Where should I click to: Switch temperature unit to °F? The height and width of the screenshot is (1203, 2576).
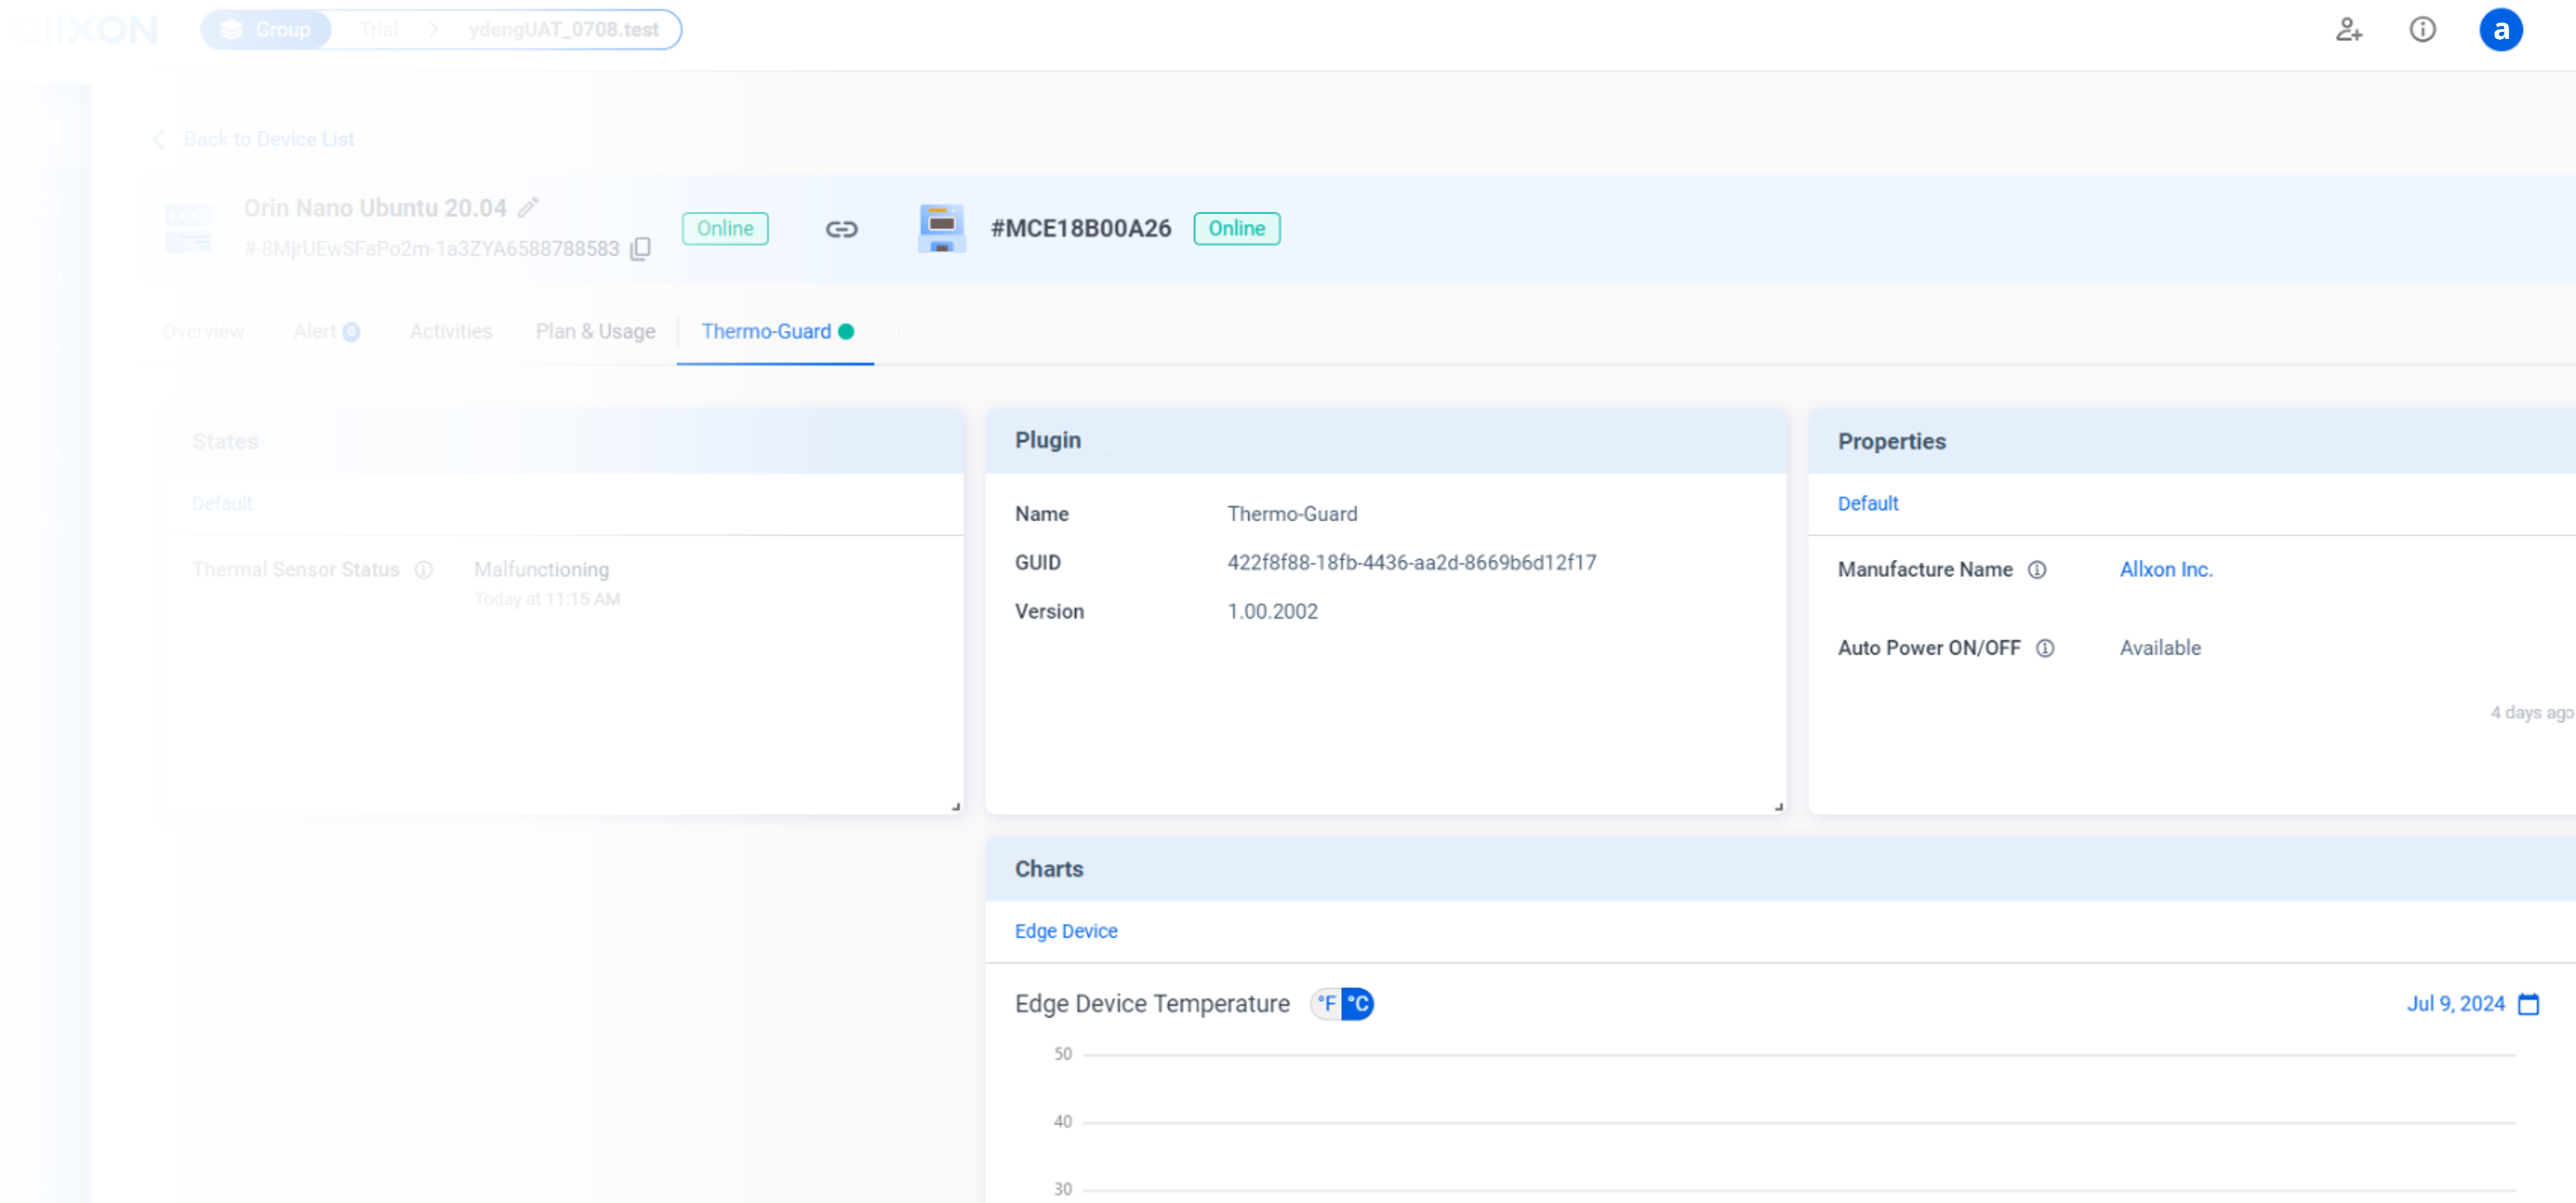[1327, 1004]
